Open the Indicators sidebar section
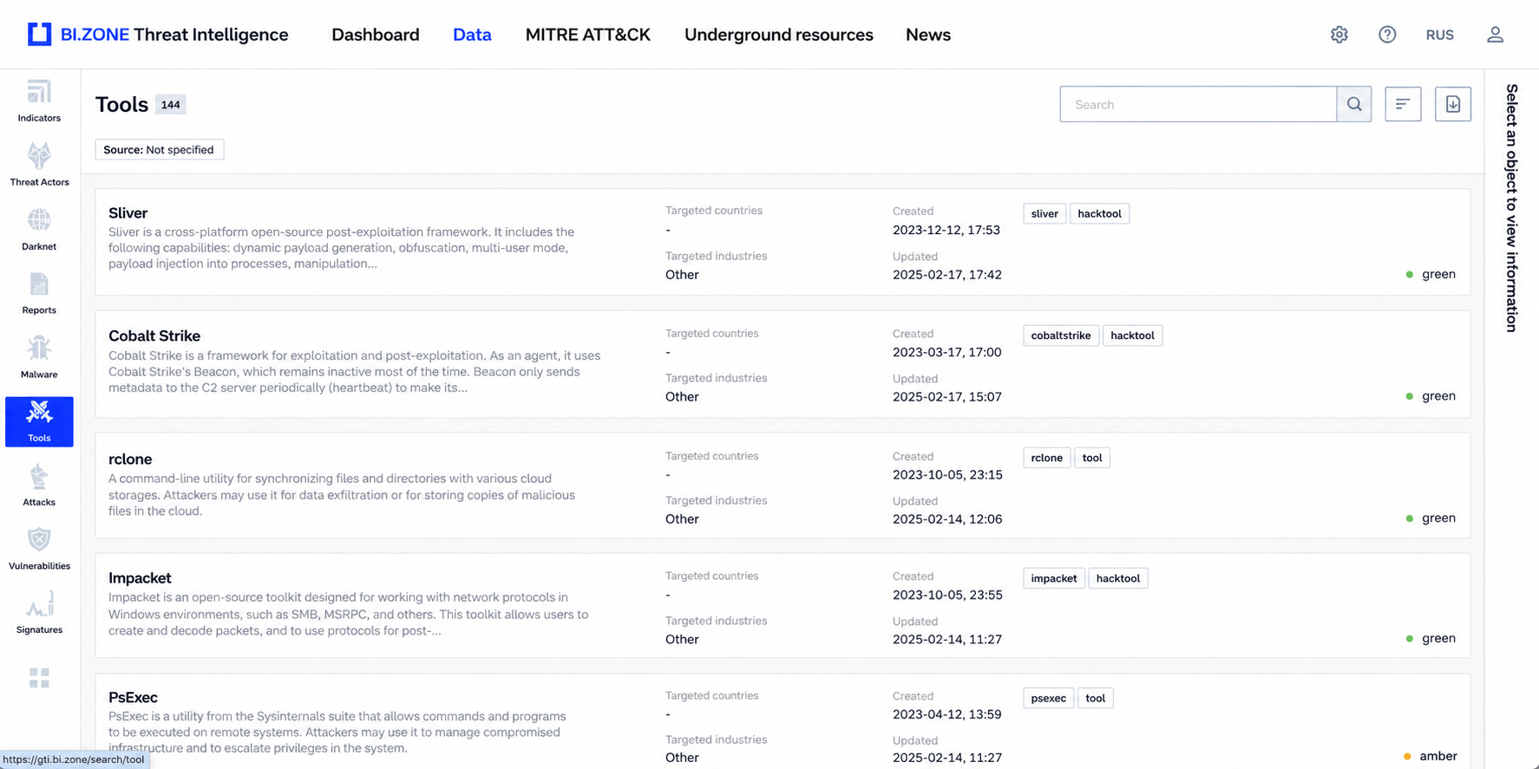The width and height of the screenshot is (1539, 769). coord(39,101)
